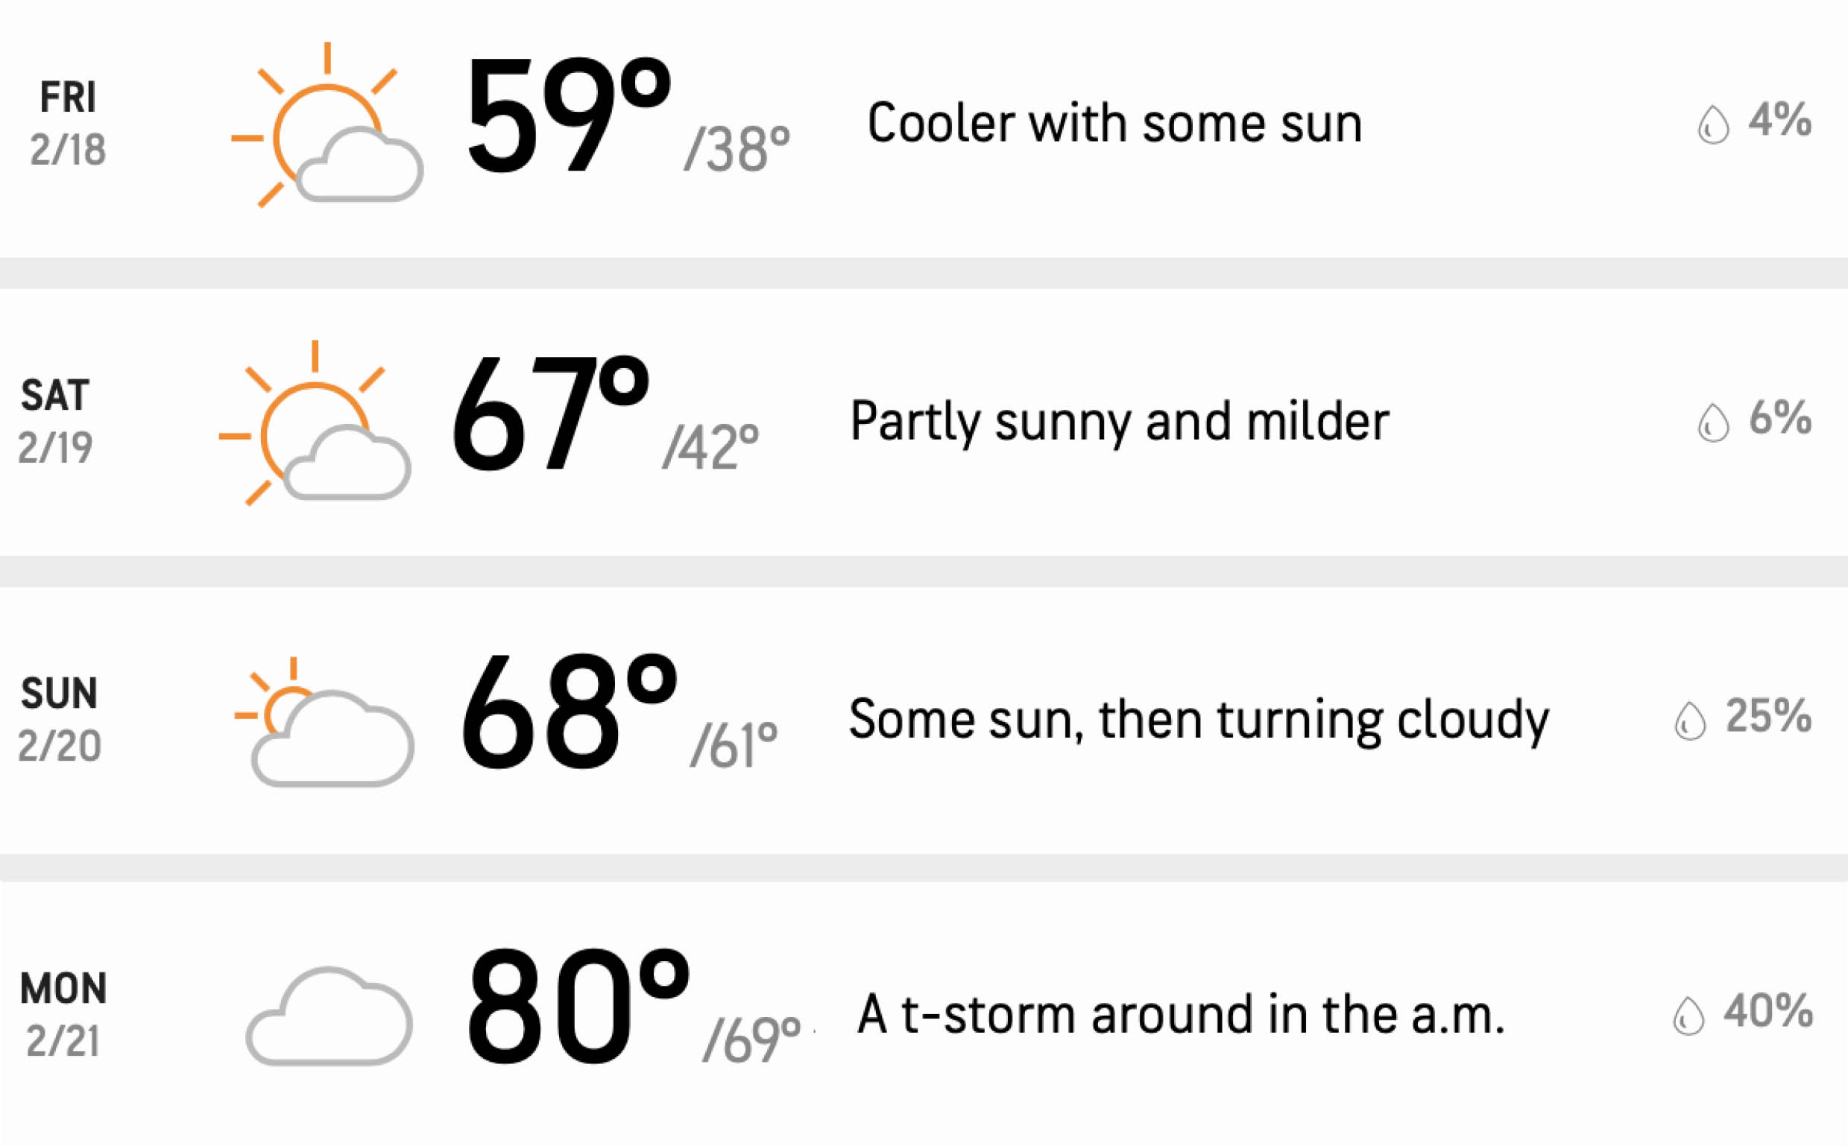Open 'Cooler with some sun' description
This screenshot has height=1146, width=1848.
pyautogui.click(x=1114, y=123)
